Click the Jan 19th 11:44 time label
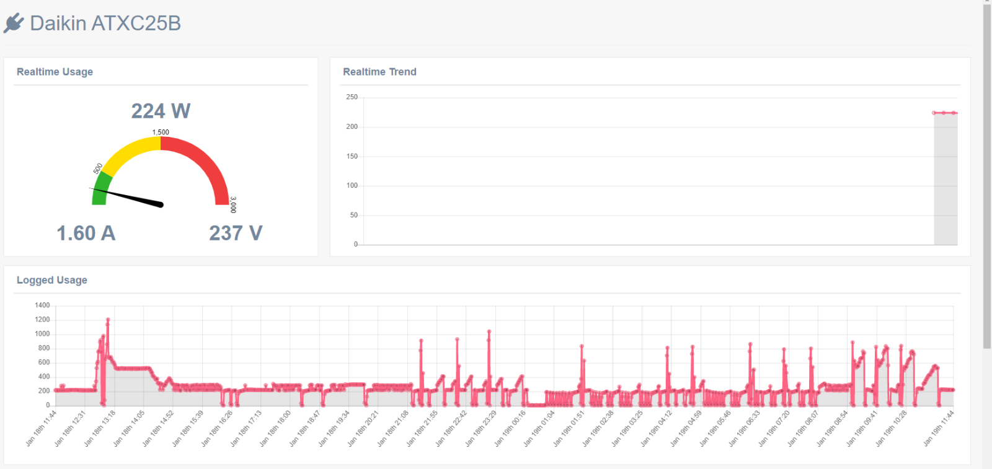The width and height of the screenshot is (992, 469). [x=939, y=427]
